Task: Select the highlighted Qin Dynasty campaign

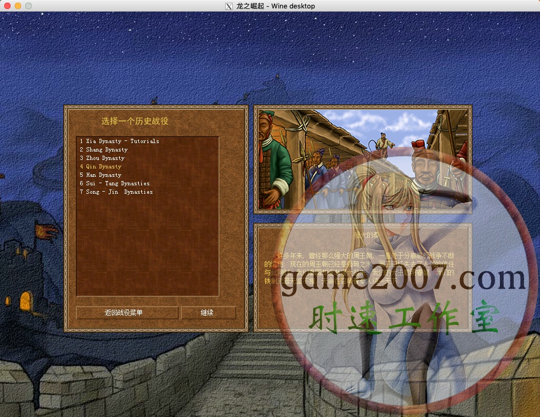Action: tap(101, 166)
